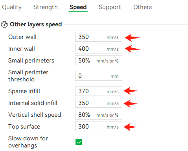Toggle Slow down for overhangs checkbox
This screenshot has width=188, height=151.
[79, 142]
